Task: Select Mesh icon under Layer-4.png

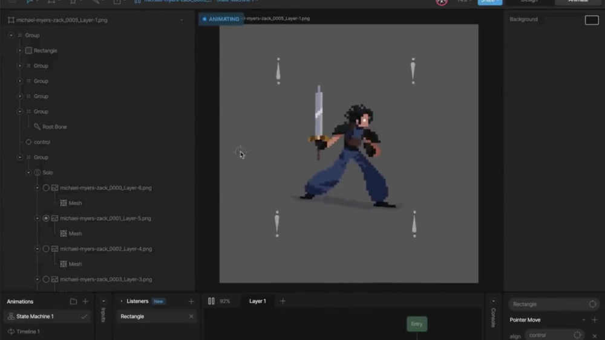Action: click(x=64, y=264)
